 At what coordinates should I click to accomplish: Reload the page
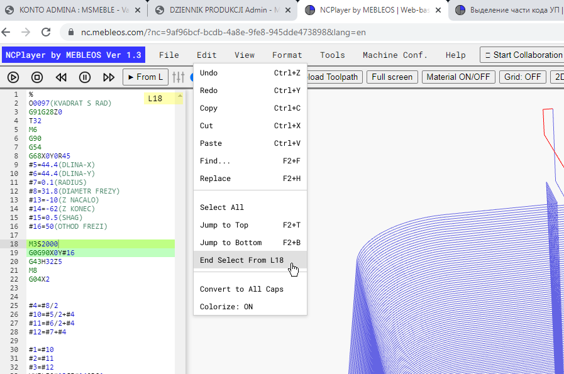pos(46,32)
